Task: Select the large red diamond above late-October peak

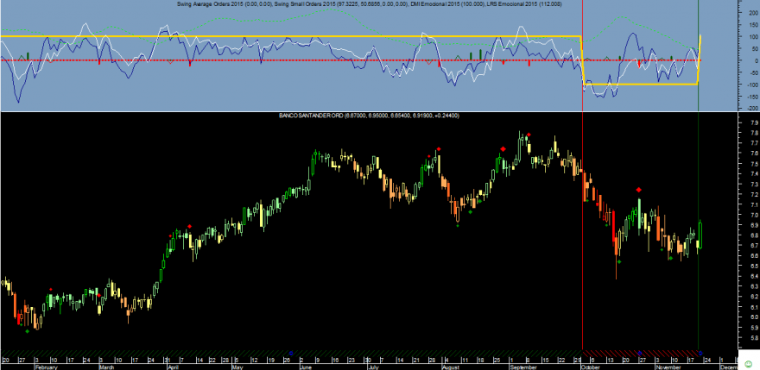Action: (x=639, y=190)
